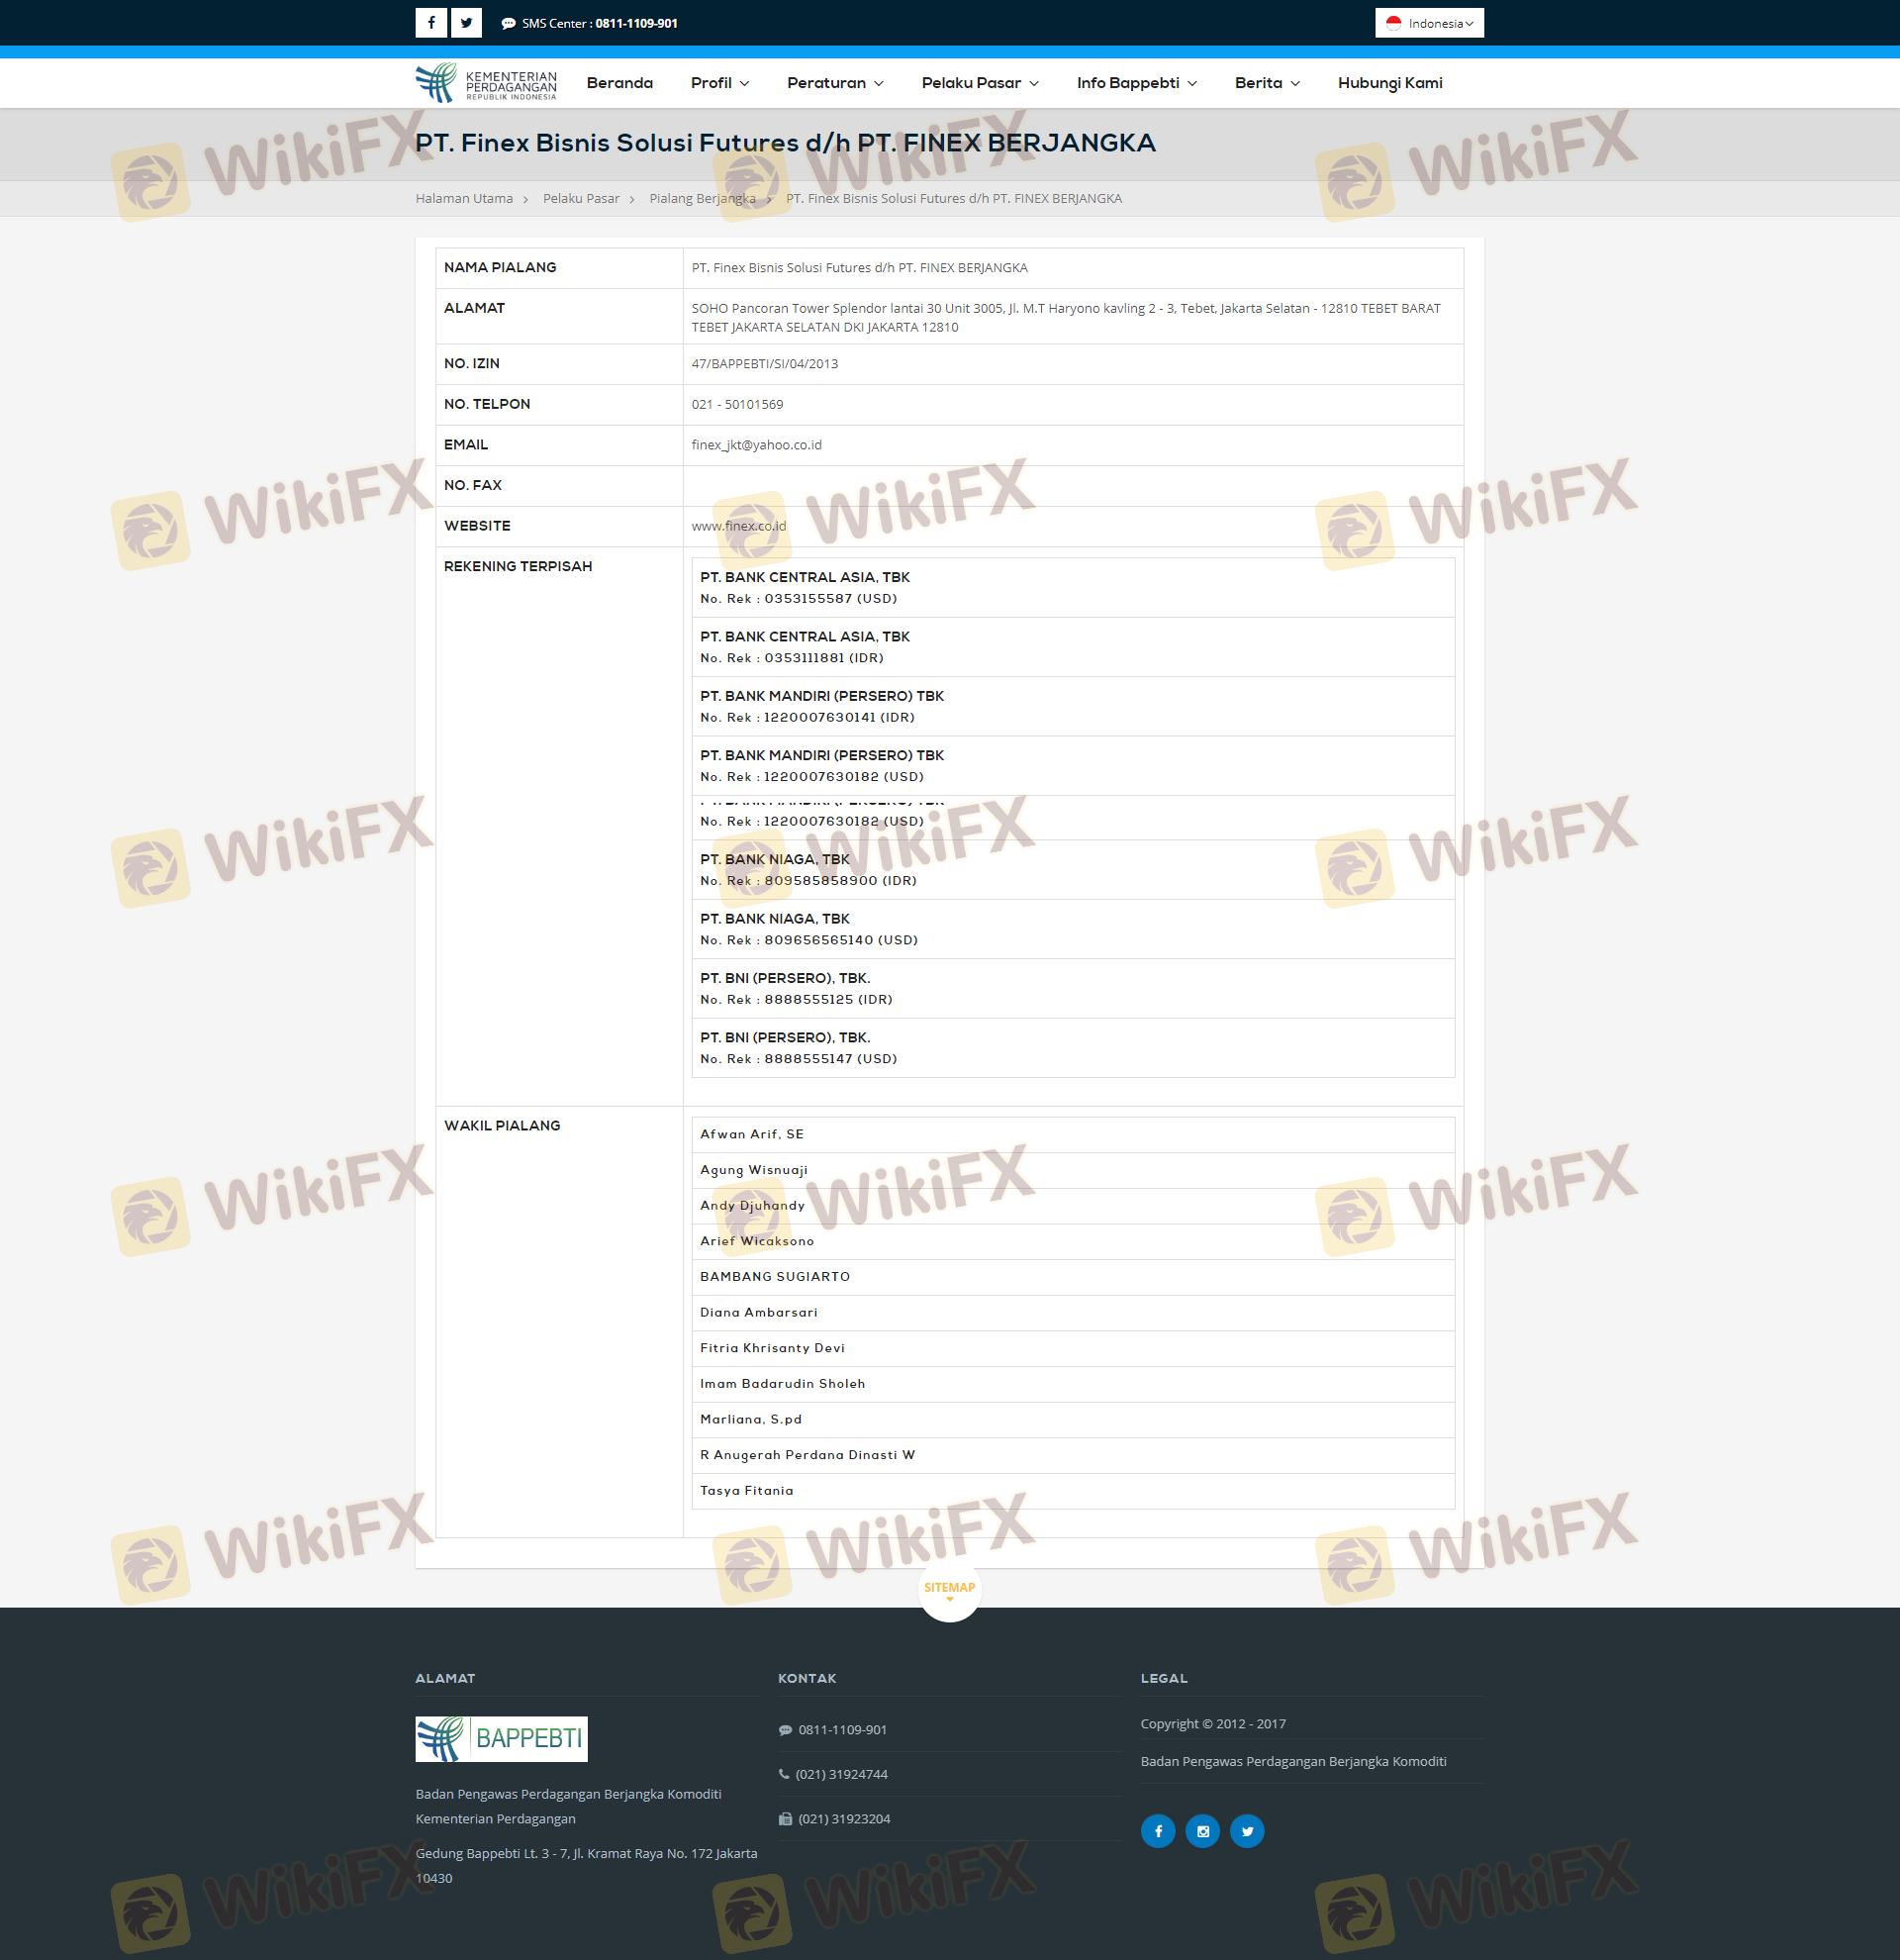Image resolution: width=1900 pixels, height=1960 pixels.
Task: Click the Twitter icon in top bar
Action: 466,23
